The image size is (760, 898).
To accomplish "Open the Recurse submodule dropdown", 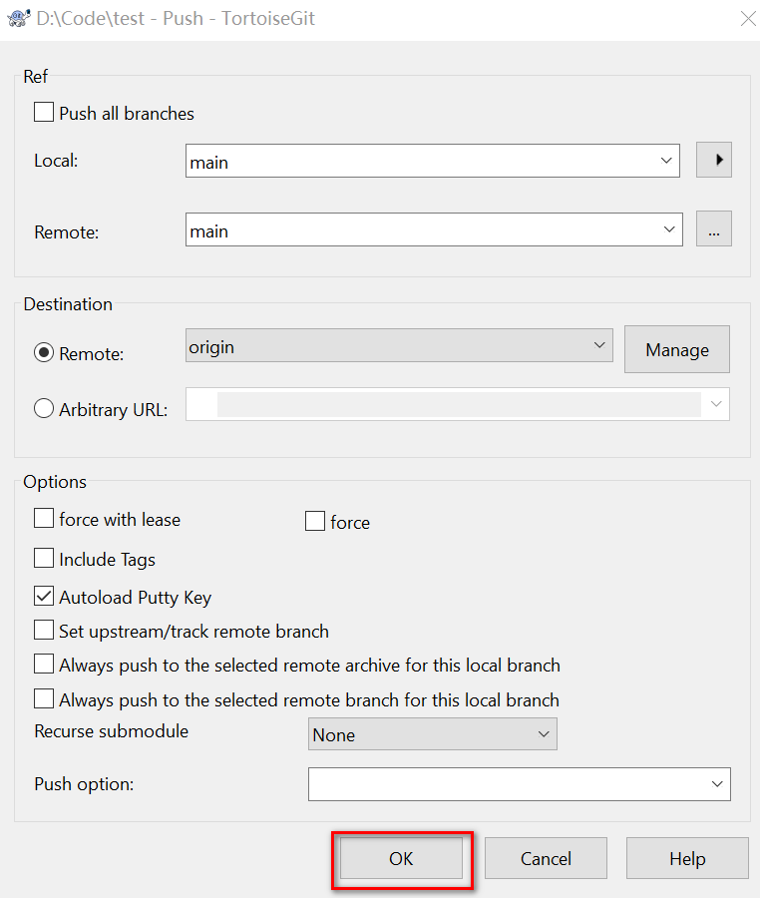I will pos(432,734).
